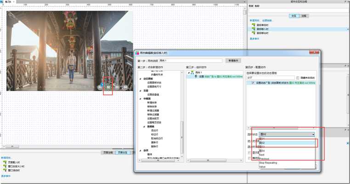Click the 窗口改变大小时 event icon

pos(5,167)
